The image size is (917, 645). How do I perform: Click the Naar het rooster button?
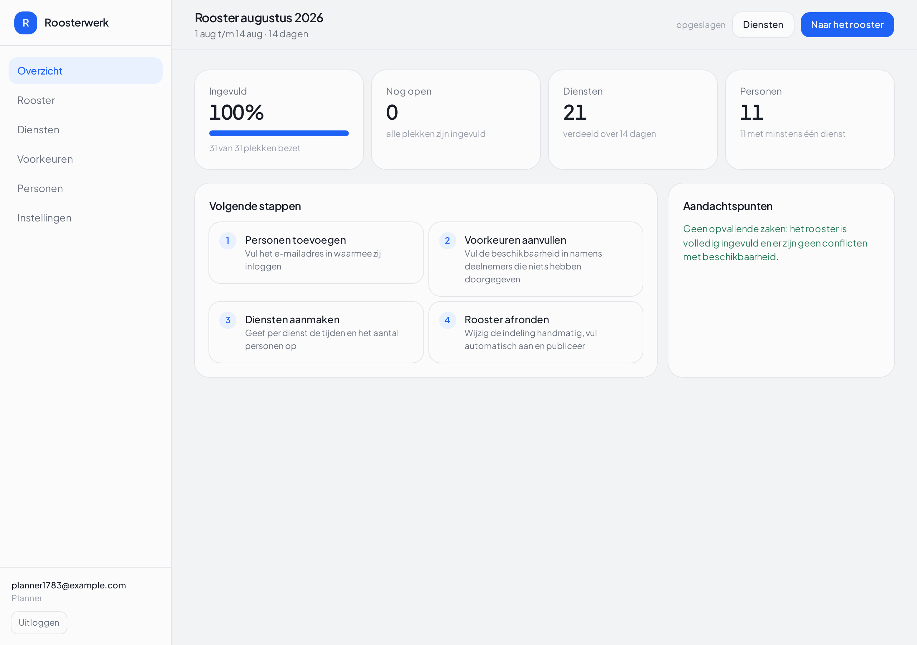tap(847, 25)
